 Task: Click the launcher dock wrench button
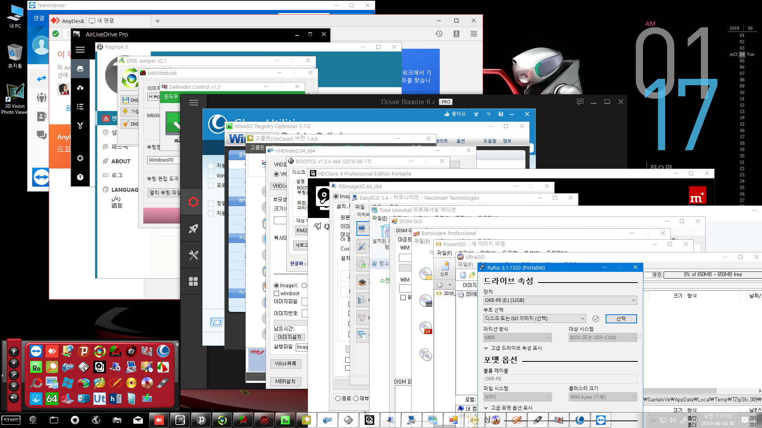[13, 374]
